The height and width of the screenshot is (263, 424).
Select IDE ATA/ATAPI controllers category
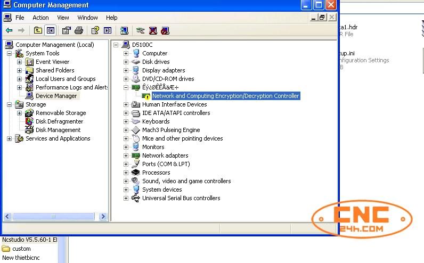click(x=176, y=113)
